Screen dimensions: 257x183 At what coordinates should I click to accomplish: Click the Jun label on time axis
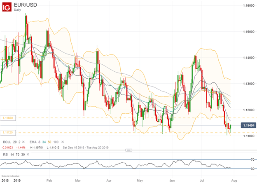[x=172, y=181]
